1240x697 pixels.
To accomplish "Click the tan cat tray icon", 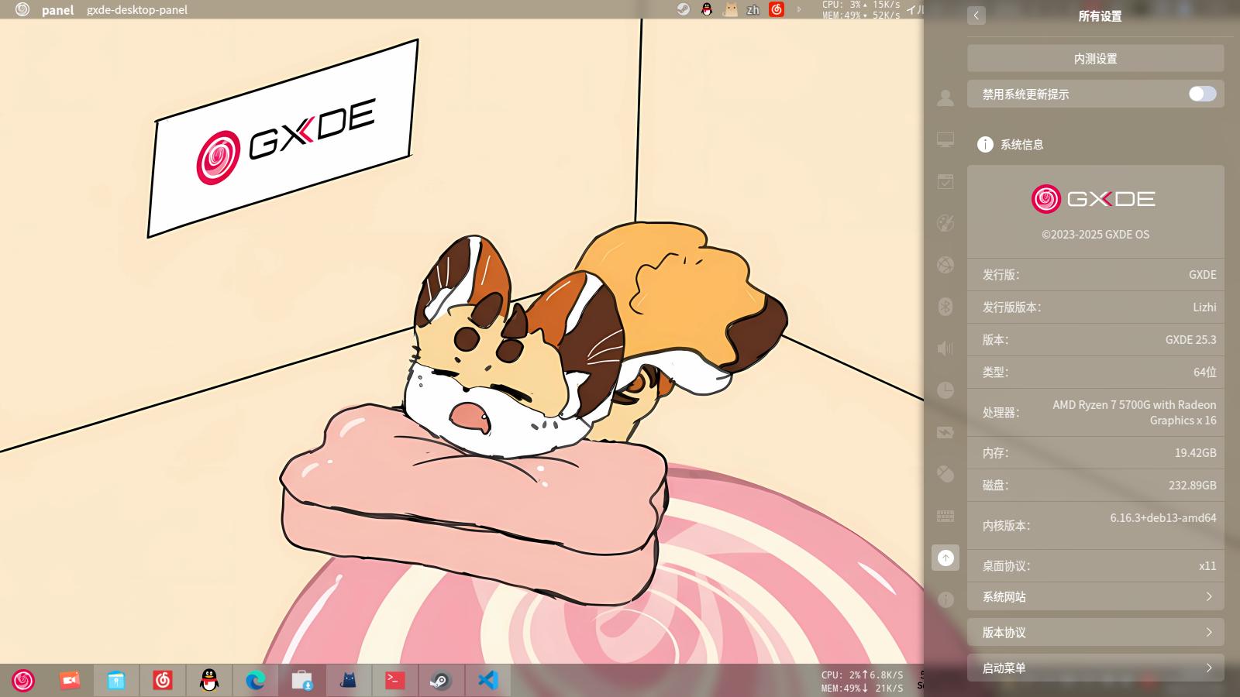I will tap(730, 9).
